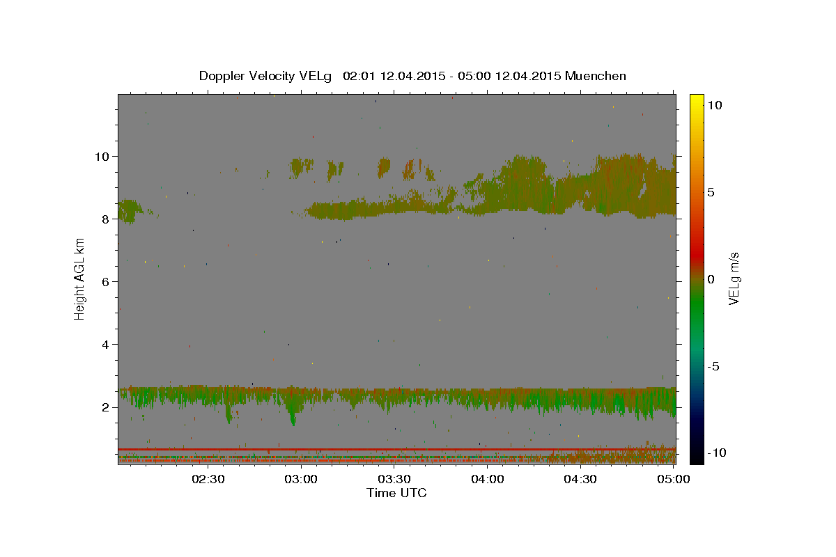Click the red horizontal line near 0.7 km

point(396,449)
